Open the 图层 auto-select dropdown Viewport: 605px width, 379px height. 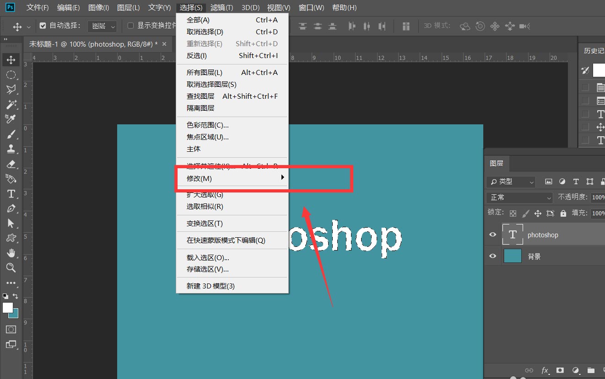102,26
